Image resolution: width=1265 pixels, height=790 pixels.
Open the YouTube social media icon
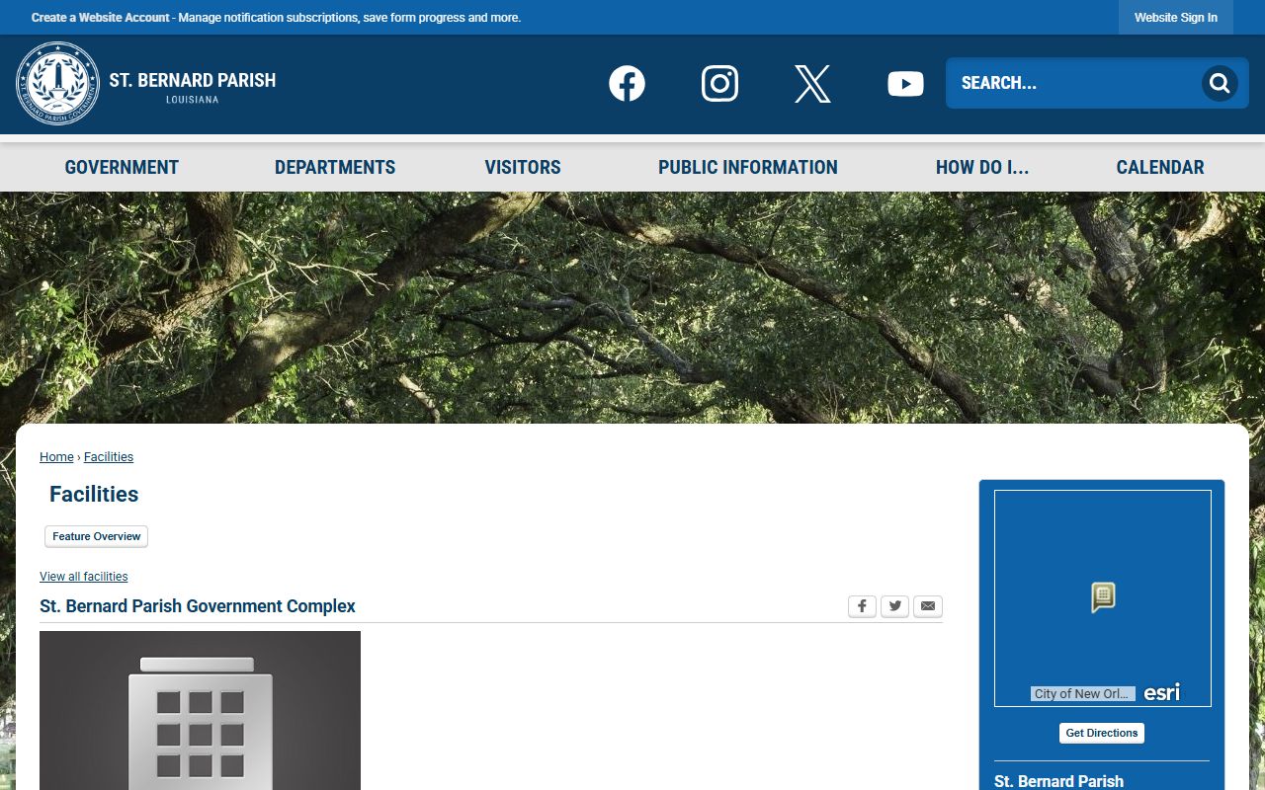905,84
